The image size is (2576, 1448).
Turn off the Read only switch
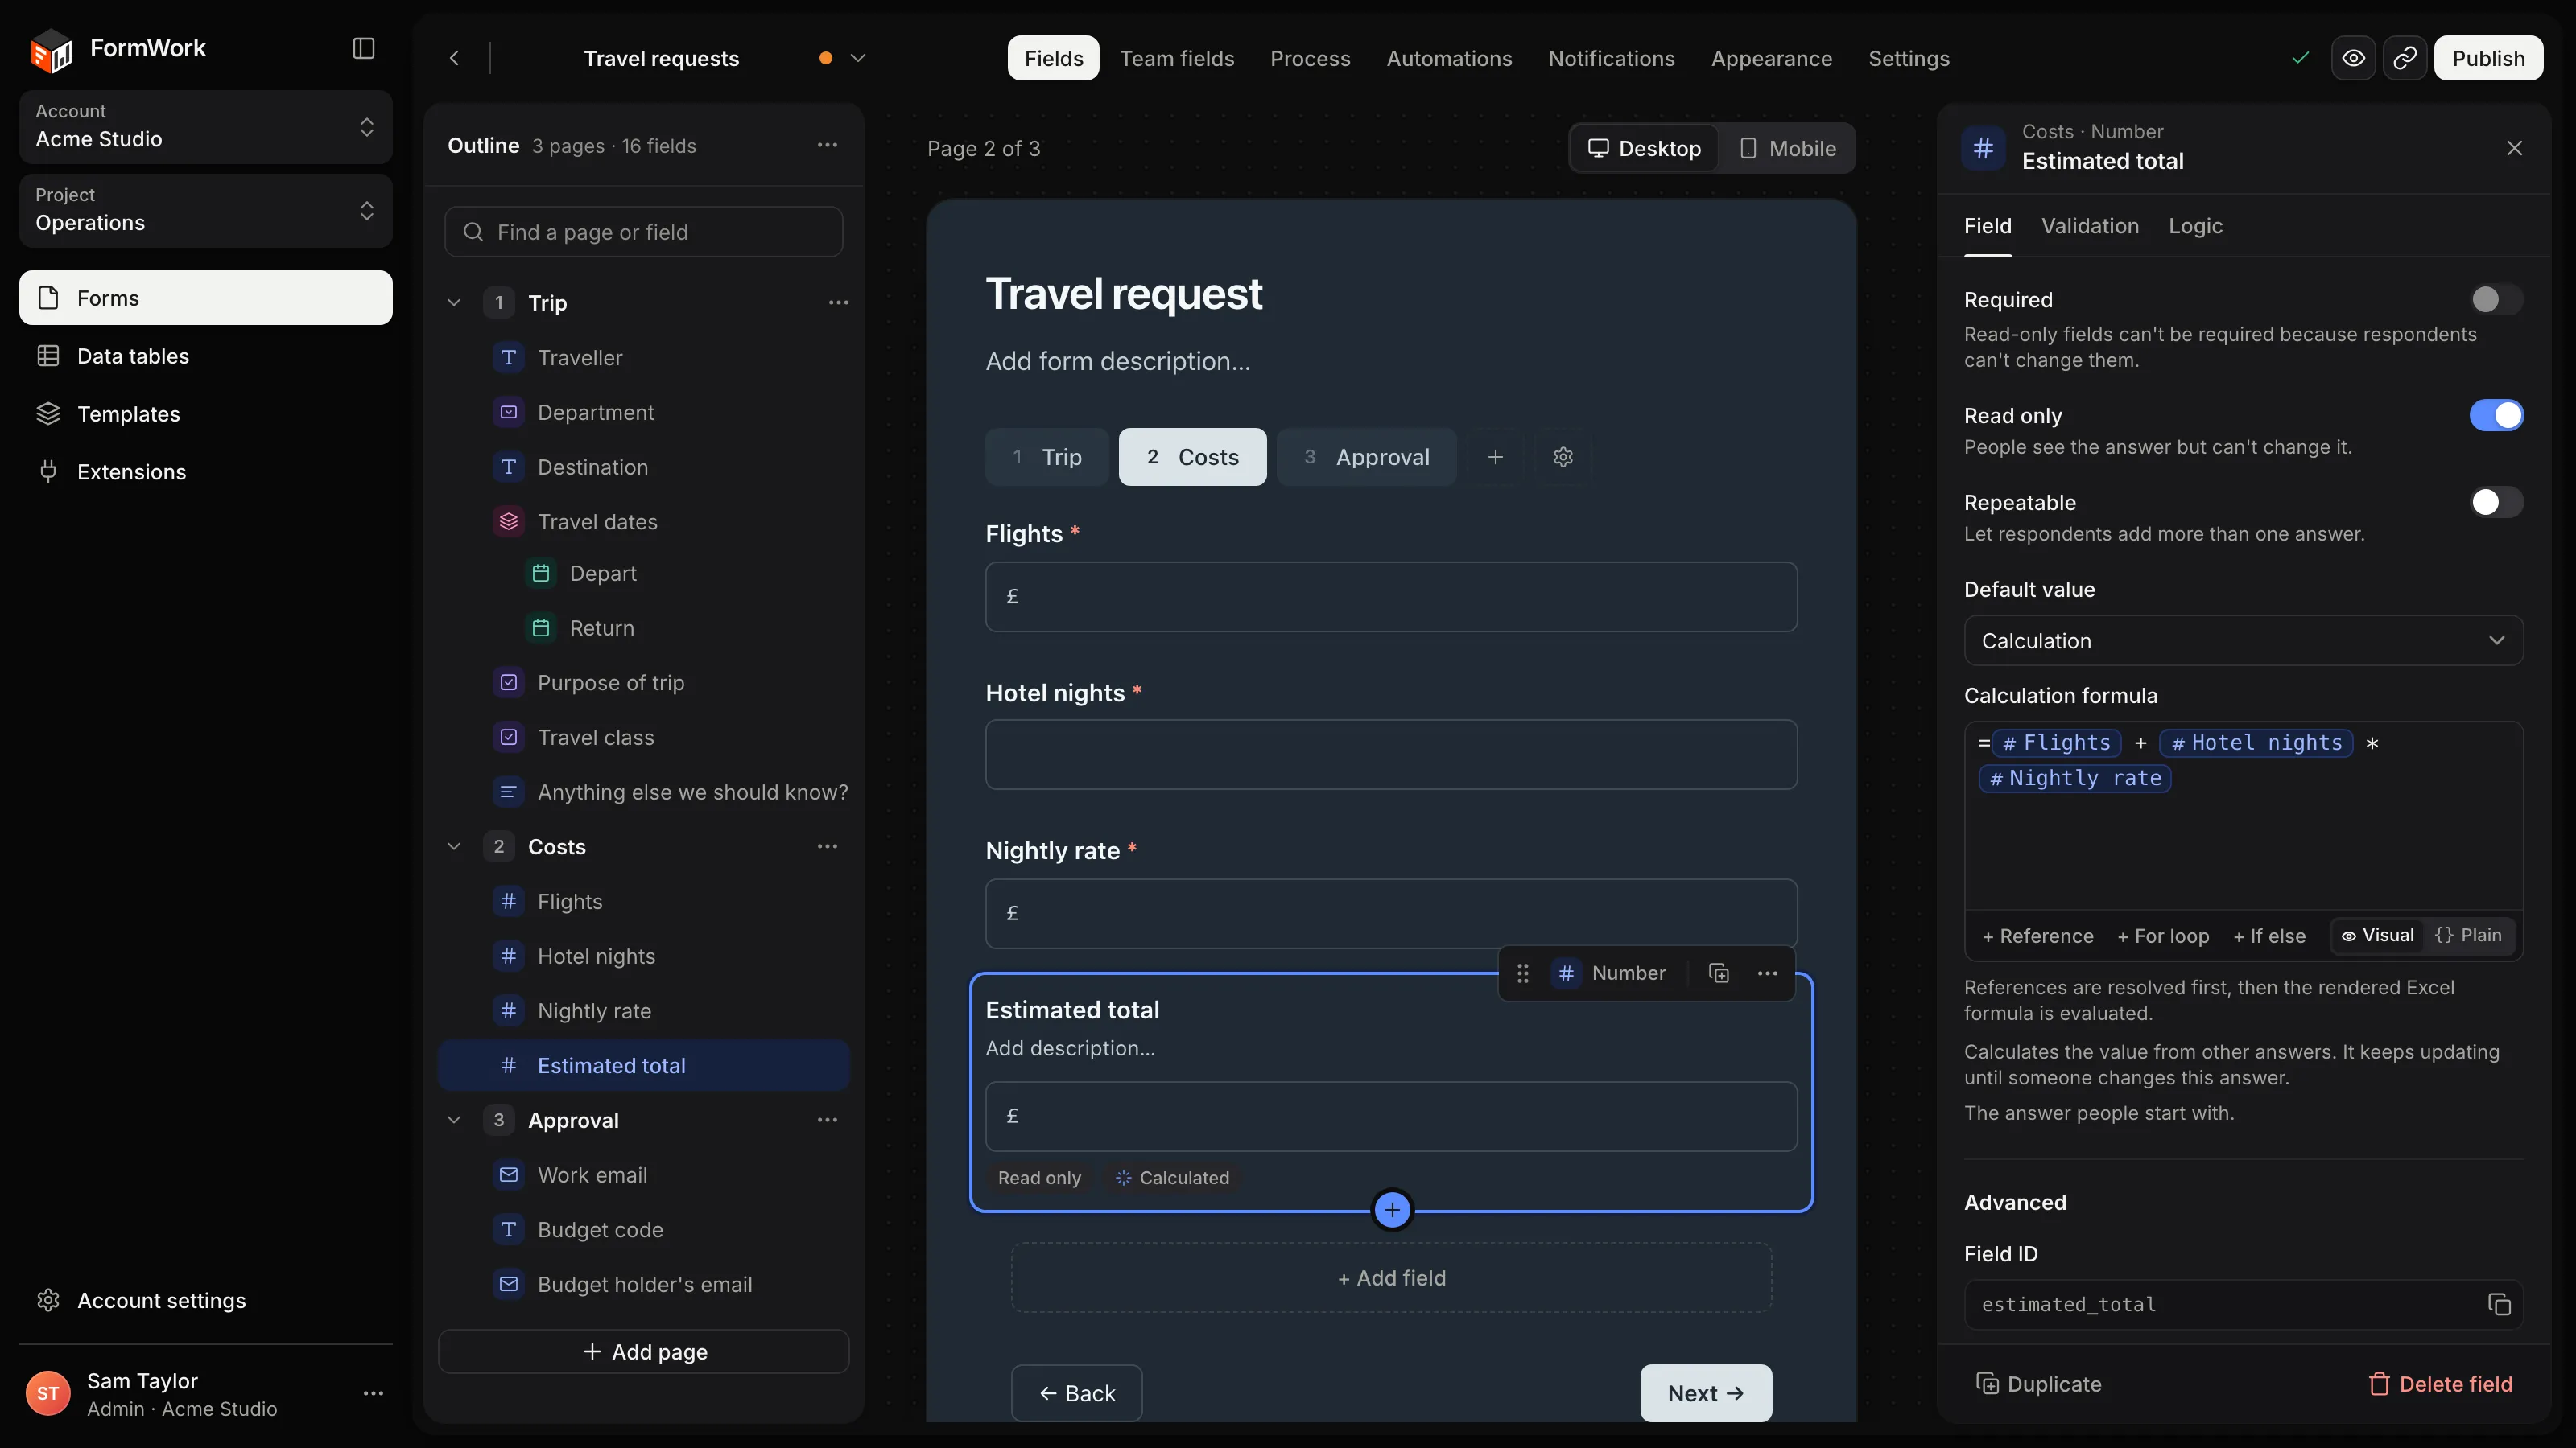(x=2496, y=416)
